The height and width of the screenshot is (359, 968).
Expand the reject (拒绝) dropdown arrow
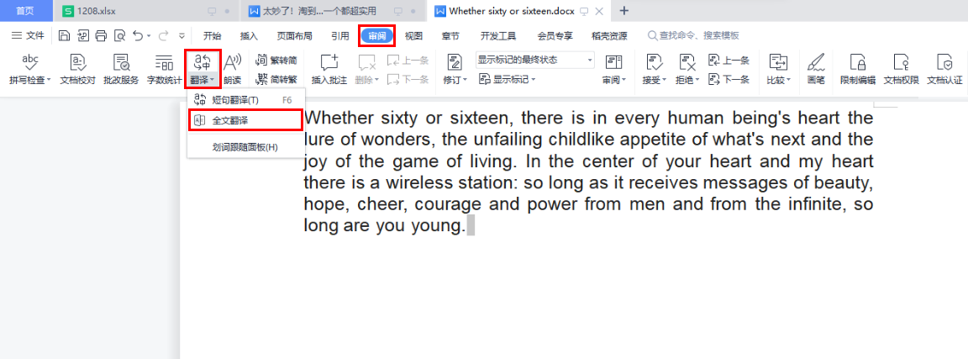click(697, 81)
